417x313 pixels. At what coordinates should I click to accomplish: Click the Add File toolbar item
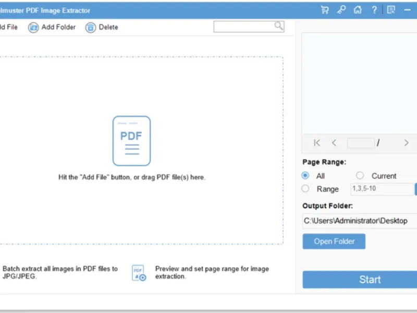click(x=8, y=27)
